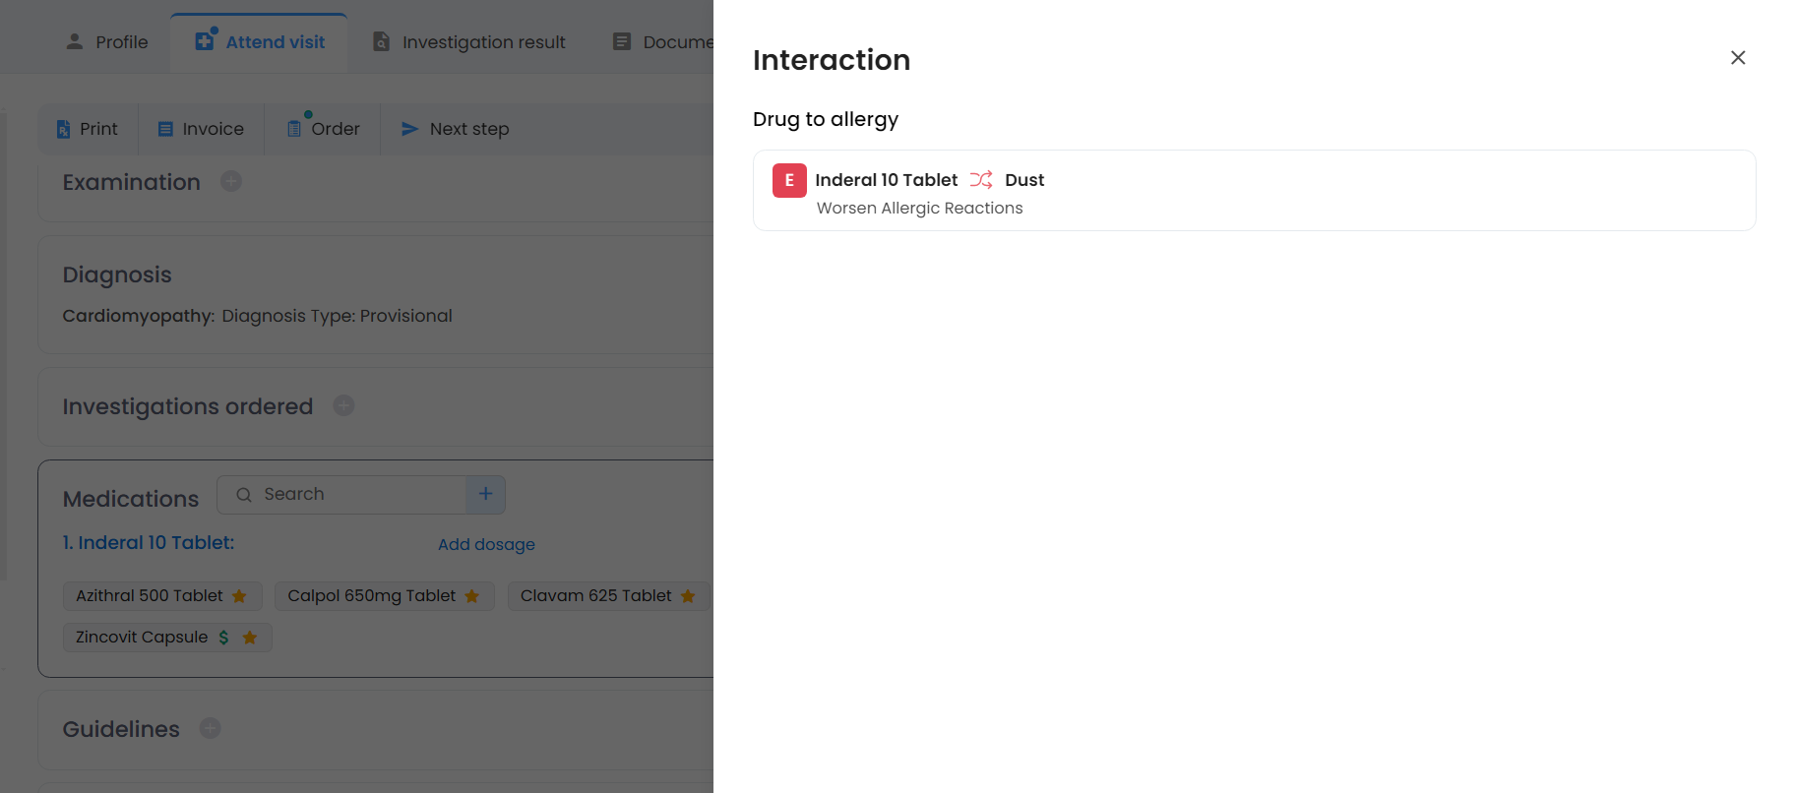Select the Attend visit tab
1795x793 pixels.
click(260, 42)
